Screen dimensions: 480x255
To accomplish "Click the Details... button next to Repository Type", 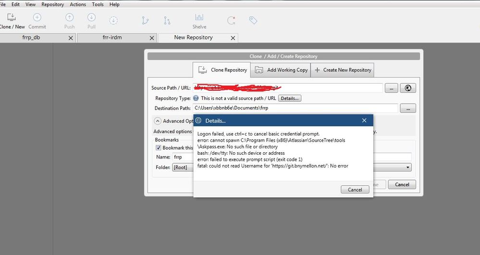I will click(x=290, y=98).
